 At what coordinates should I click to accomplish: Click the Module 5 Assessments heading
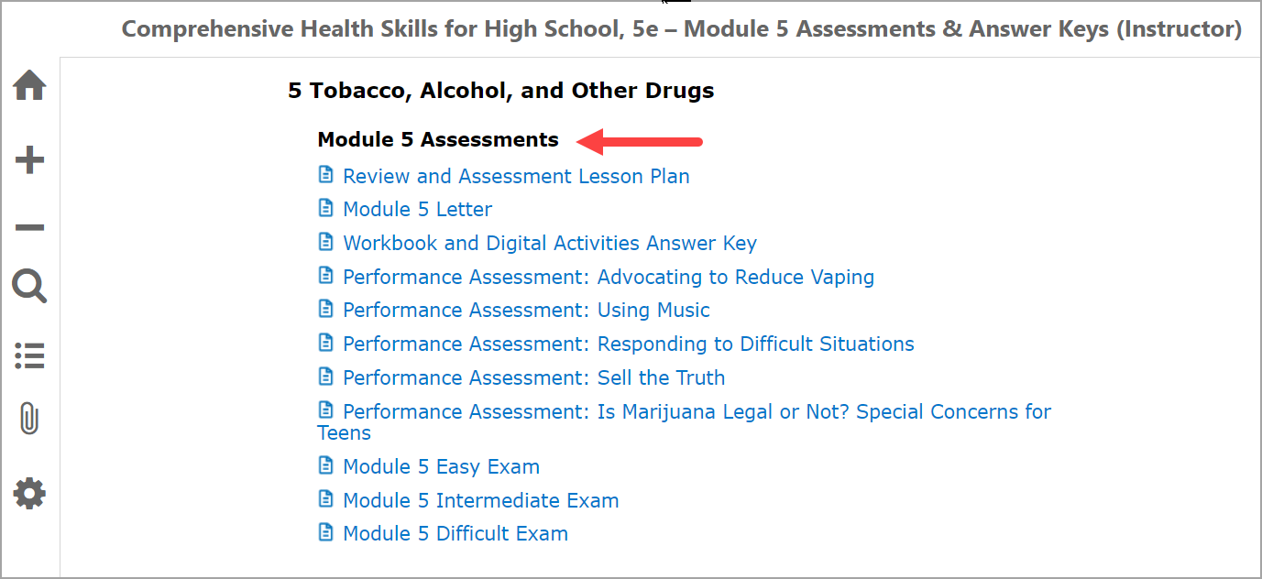coord(437,139)
